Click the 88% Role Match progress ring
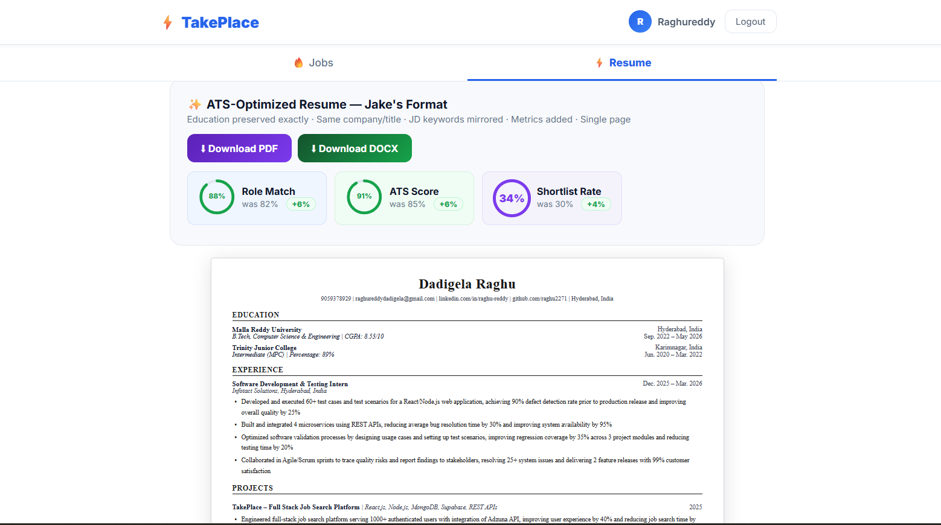Screen dimensions: 941x525 coord(217,197)
